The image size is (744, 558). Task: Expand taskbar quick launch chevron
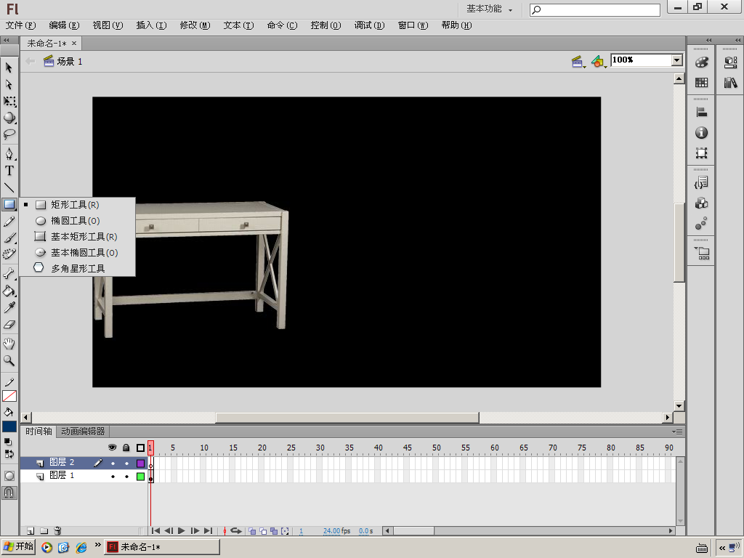pos(98,545)
